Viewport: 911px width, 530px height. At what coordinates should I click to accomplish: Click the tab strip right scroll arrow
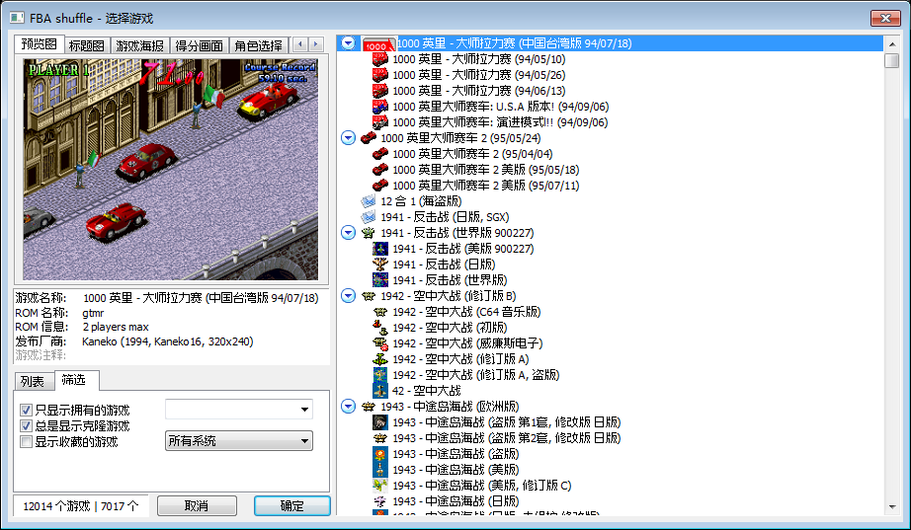coord(316,44)
